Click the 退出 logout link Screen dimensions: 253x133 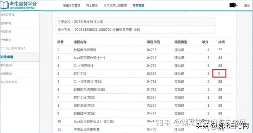247,6
